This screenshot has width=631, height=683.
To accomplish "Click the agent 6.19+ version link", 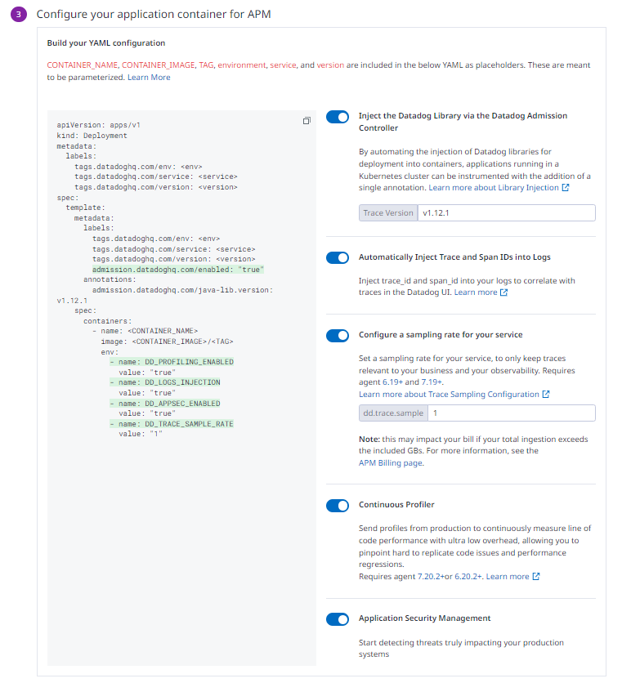I will pyautogui.click(x=392, y=382).
